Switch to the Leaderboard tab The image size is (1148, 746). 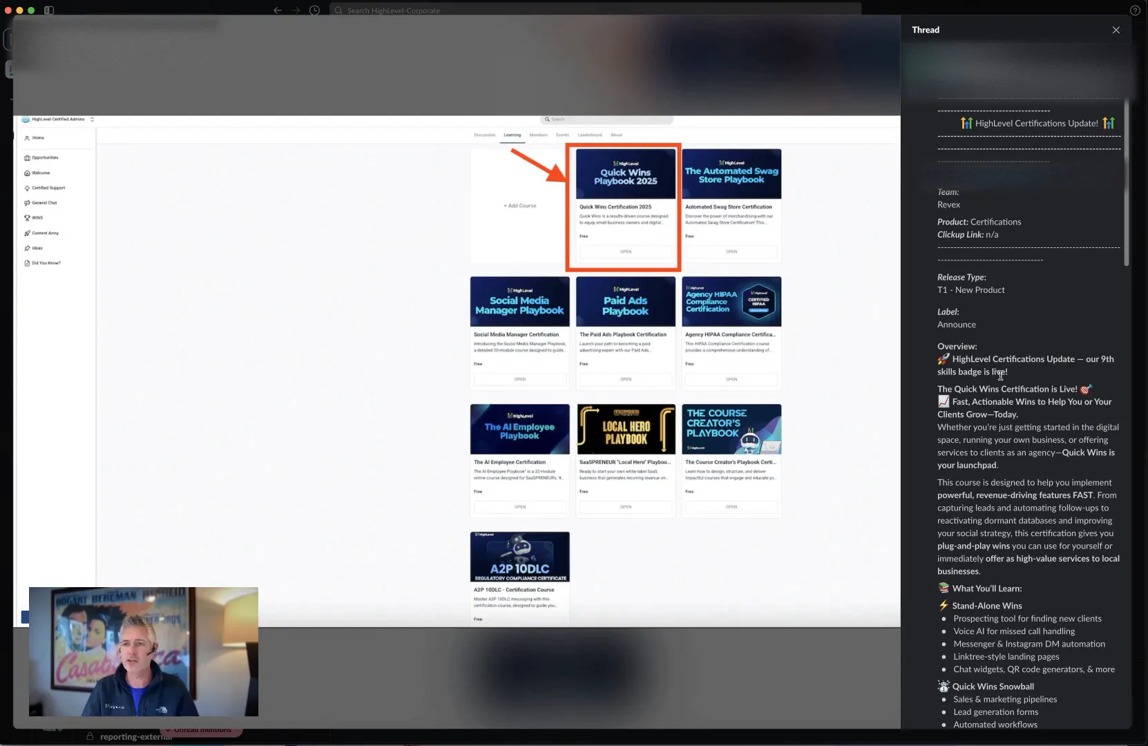(x=590, y=135)
